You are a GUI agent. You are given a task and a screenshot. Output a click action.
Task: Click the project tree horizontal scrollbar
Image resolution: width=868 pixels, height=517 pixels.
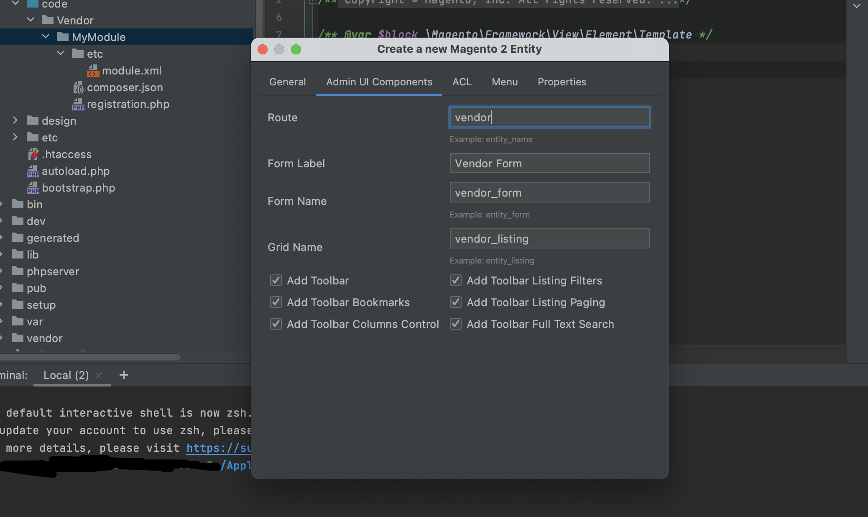(90, 357)
